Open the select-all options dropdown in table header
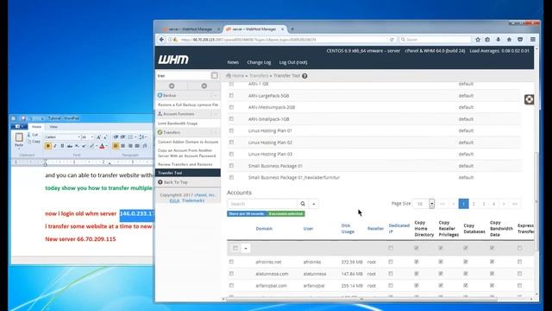Image resolution: width=552 pixels, height=311 pixels. (x=246, y=248)
